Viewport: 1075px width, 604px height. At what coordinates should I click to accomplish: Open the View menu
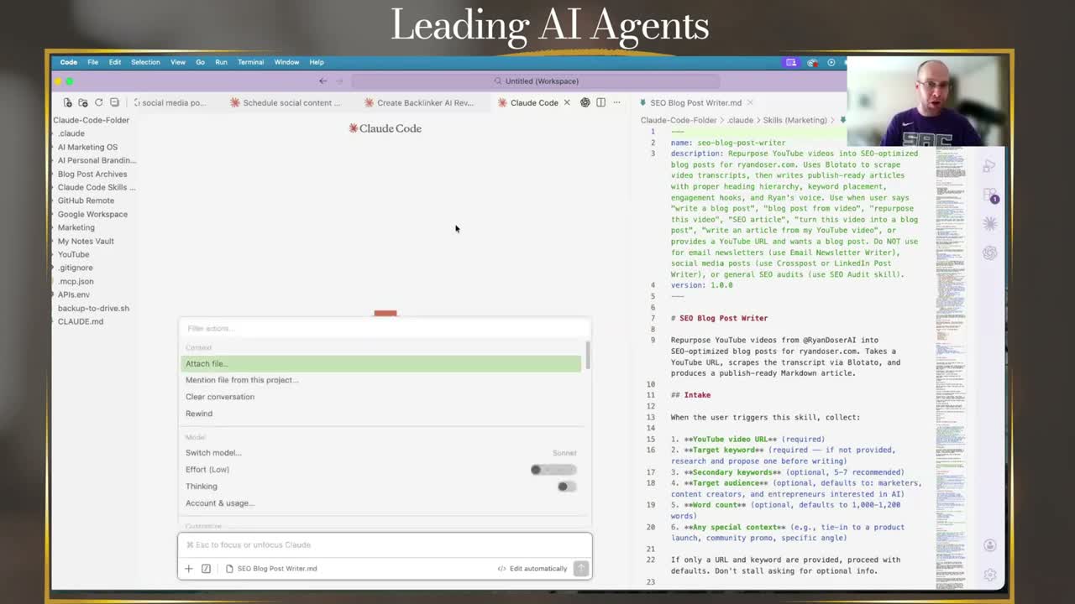(178, 62)
